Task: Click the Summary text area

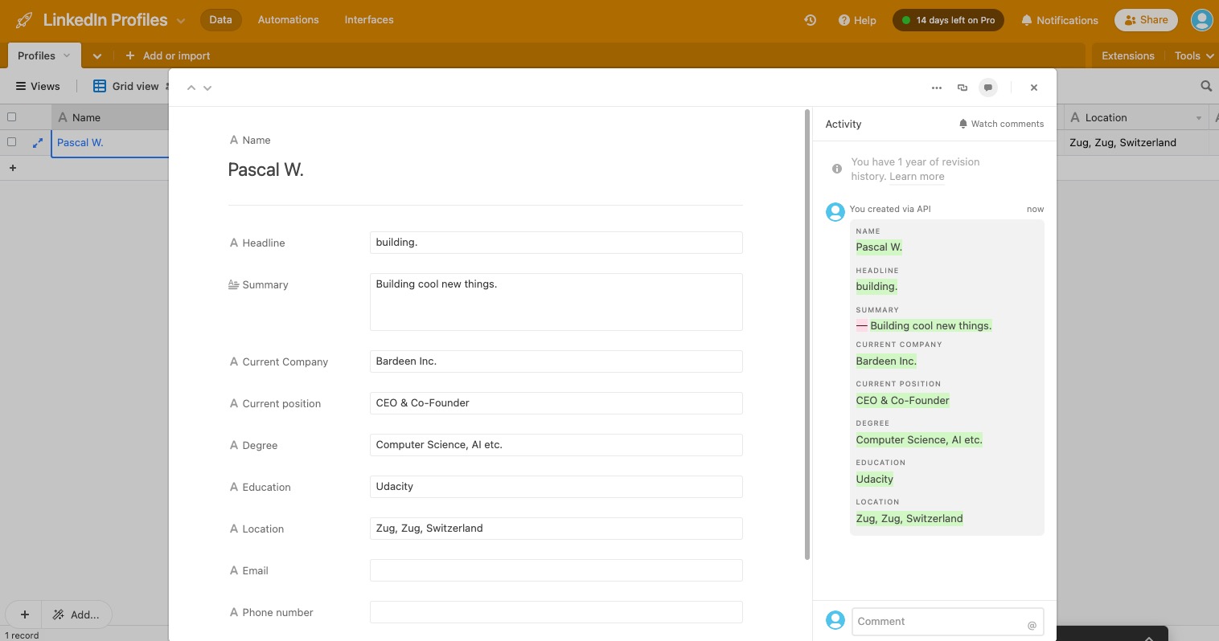Action: click(x=556, y=302)
